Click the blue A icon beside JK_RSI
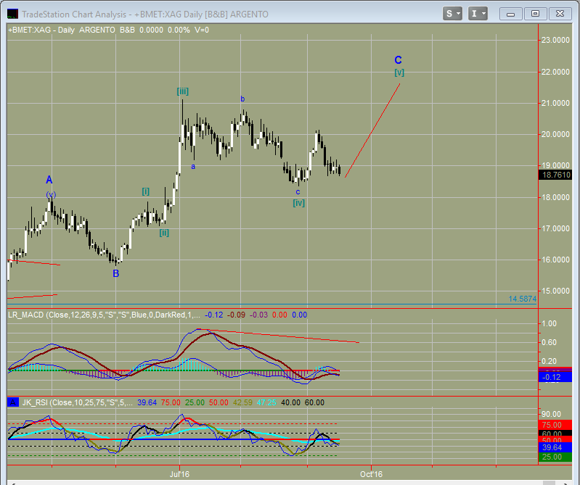This screenshot has width=580, height=485. (13, 402)
